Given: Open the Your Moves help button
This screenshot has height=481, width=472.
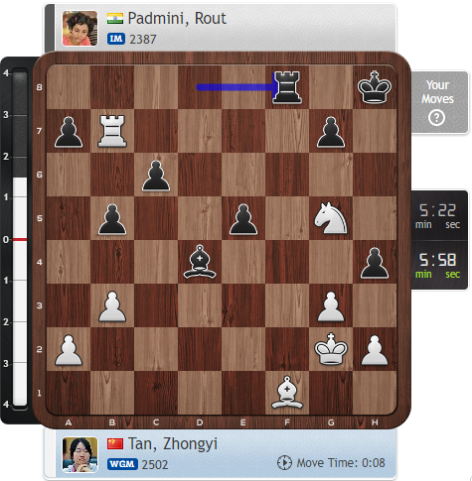Looking at the screenshot, I should point(436,117).
